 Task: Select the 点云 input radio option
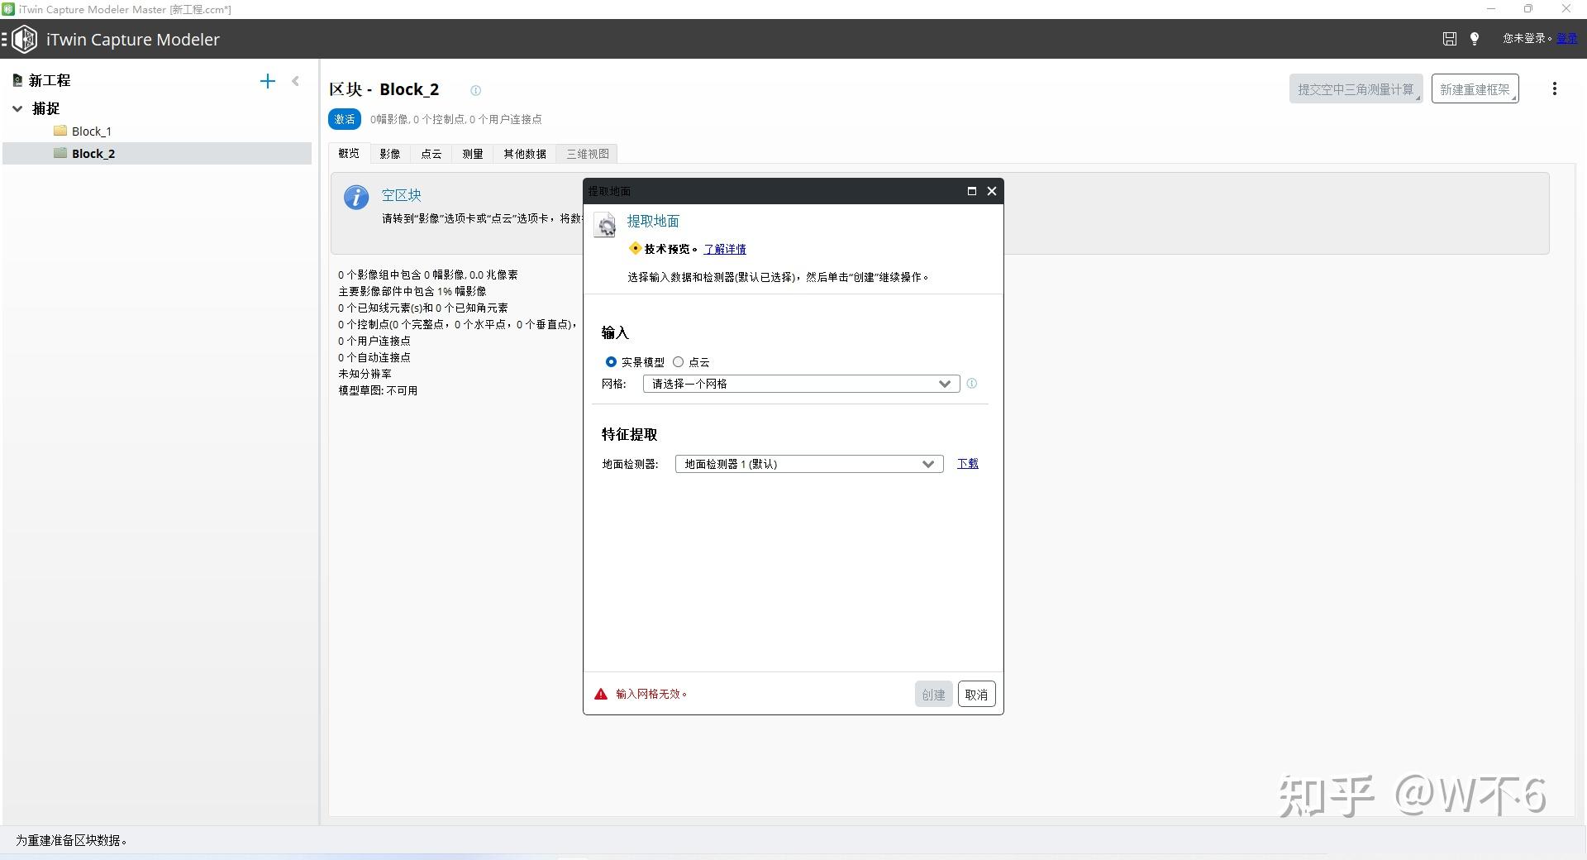(x=679, y=361)
